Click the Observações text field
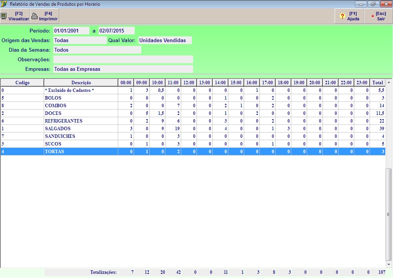393x278 pixels. click(123, 59)
